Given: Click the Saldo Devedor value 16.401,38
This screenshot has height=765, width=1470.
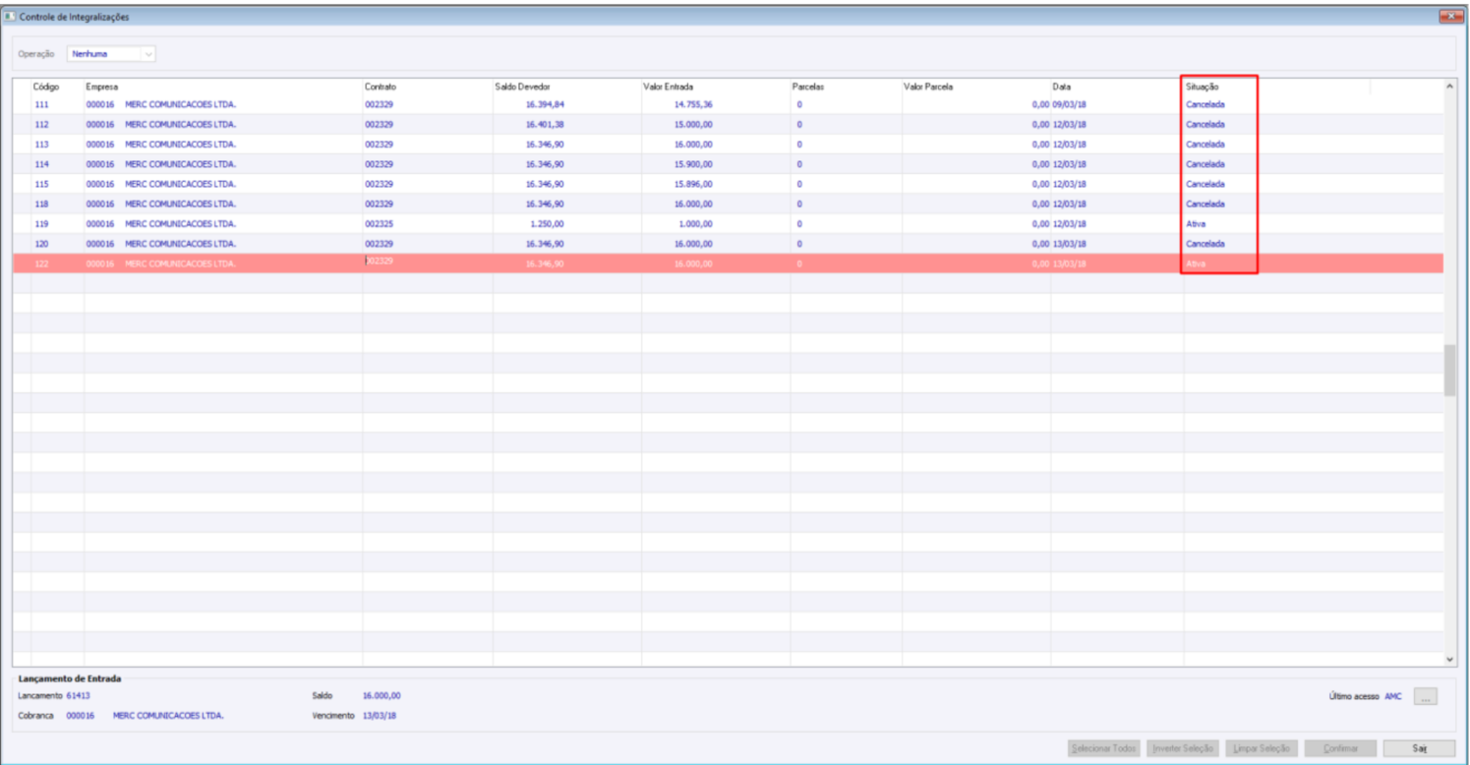Looking at the screenshot, I should click(545, 125).
